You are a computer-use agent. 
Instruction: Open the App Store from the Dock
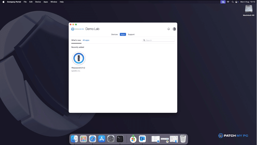coord(102,139)
